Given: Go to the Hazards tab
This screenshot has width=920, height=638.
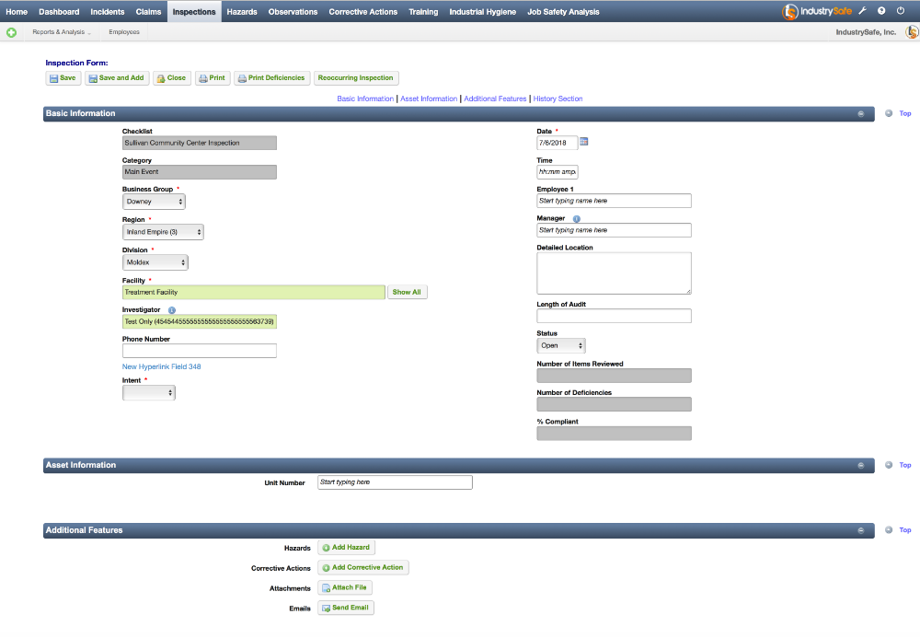Looking at the screenshot, I should [242, 12].
